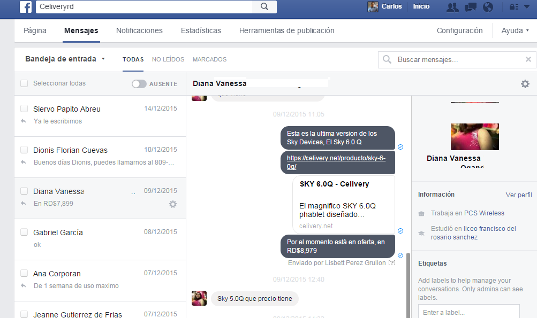This screenshot has width=537, height=318.
Task: Click the [?] help marker after Lisbett Perez Grullon
Action: (x=392, y=262)
